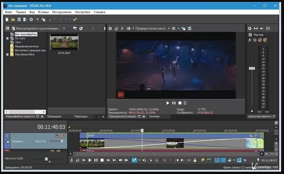This screenshot has height=174, width=284.
Task: Create a new project with the blank page icon
Action: point(7,19)
